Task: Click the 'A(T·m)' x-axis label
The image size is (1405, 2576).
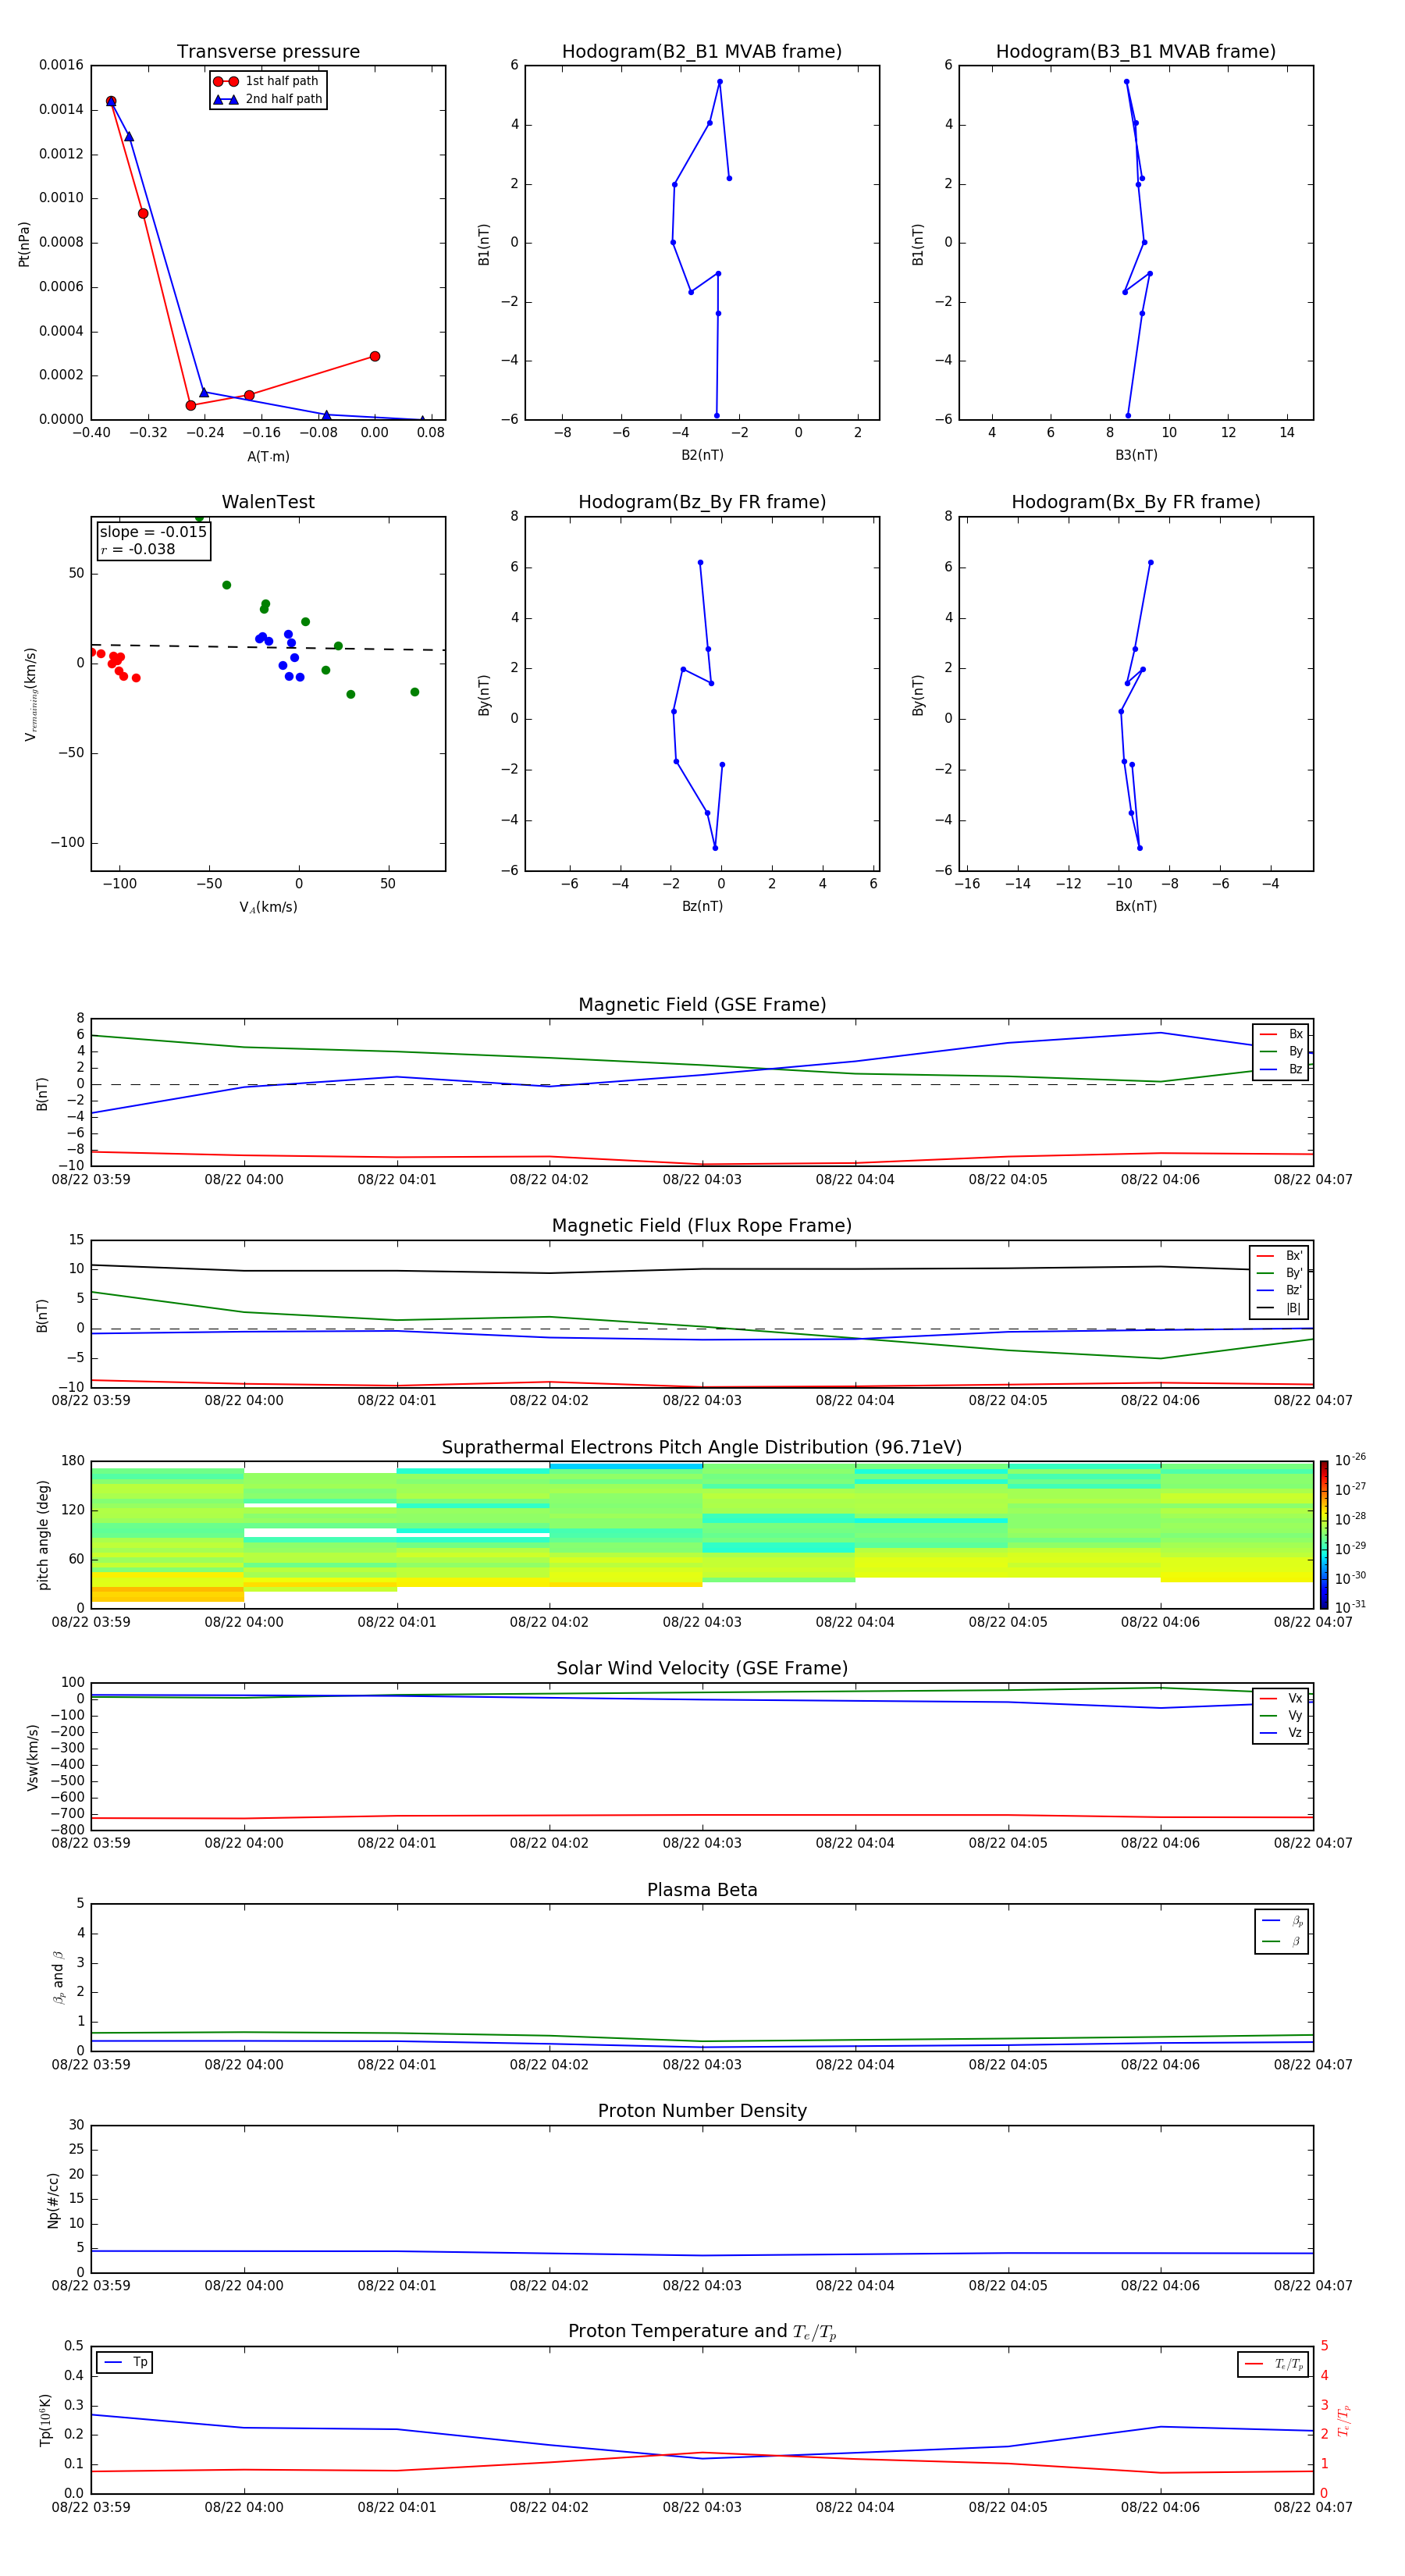Action: point(268,456)
